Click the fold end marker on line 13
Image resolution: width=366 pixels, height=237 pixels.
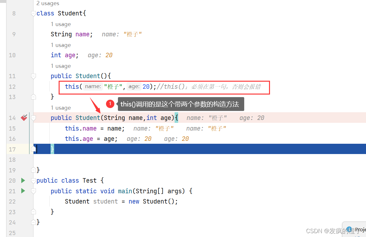click(x=33, y=97)
